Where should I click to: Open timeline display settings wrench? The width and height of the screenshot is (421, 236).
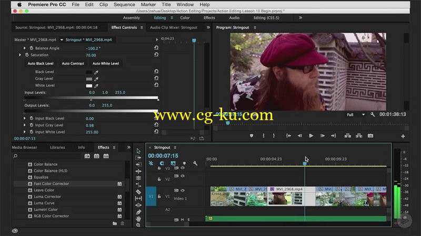point(195,163)
